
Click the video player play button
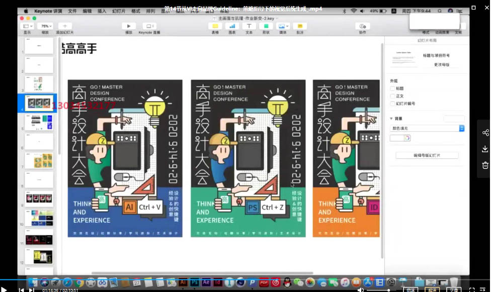4,289
